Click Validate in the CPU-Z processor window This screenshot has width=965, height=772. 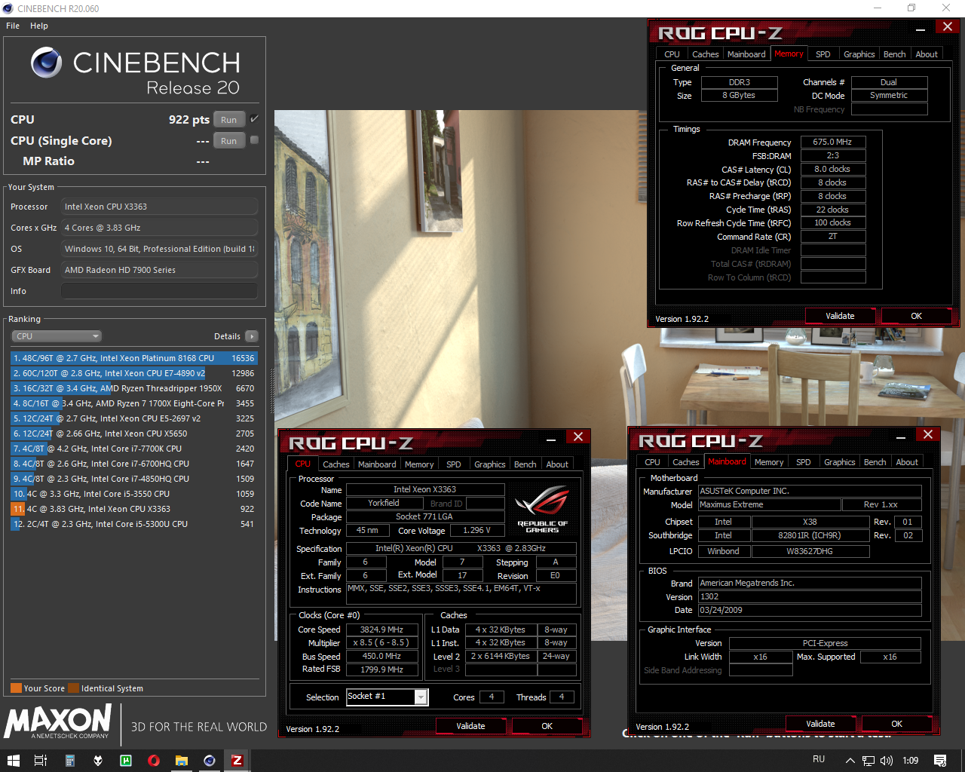[x=470, y=726]
